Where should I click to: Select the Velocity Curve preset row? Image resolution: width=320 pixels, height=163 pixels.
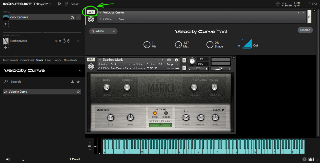[x=42, y=92]
